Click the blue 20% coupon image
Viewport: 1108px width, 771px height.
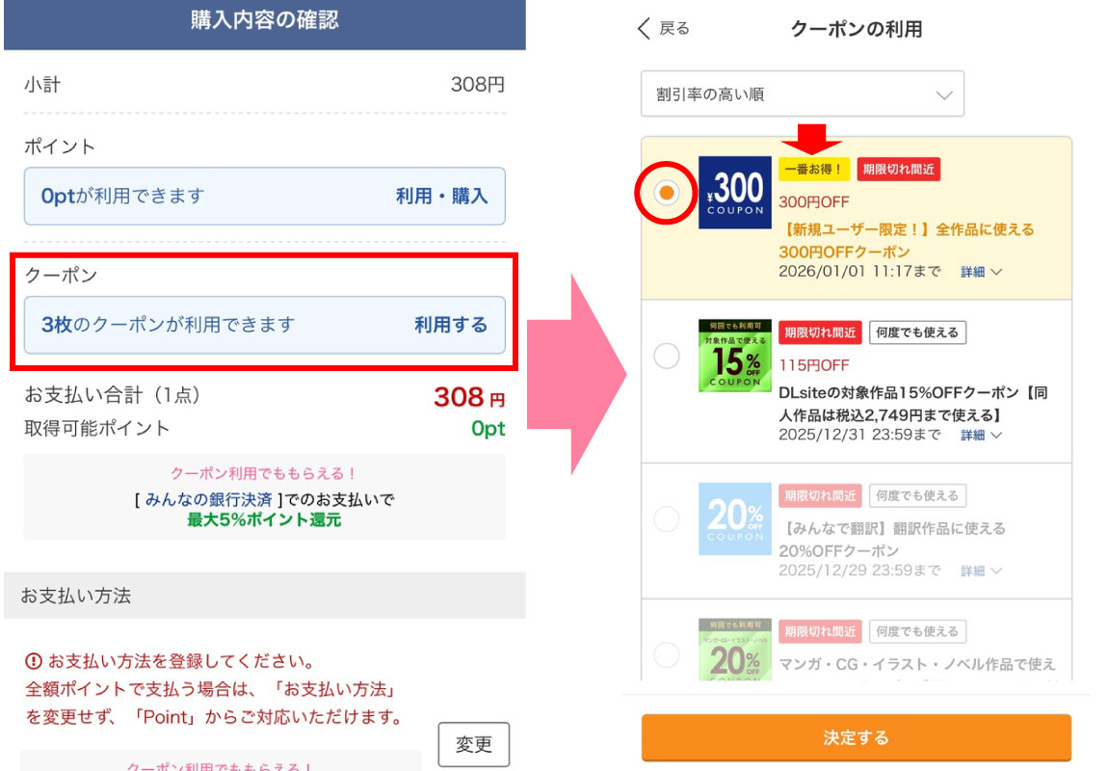pos(734,518)
